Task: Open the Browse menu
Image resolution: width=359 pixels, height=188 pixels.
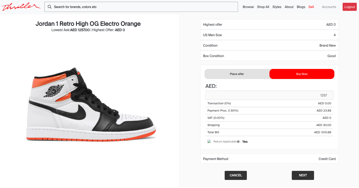Action: point(248,7)
